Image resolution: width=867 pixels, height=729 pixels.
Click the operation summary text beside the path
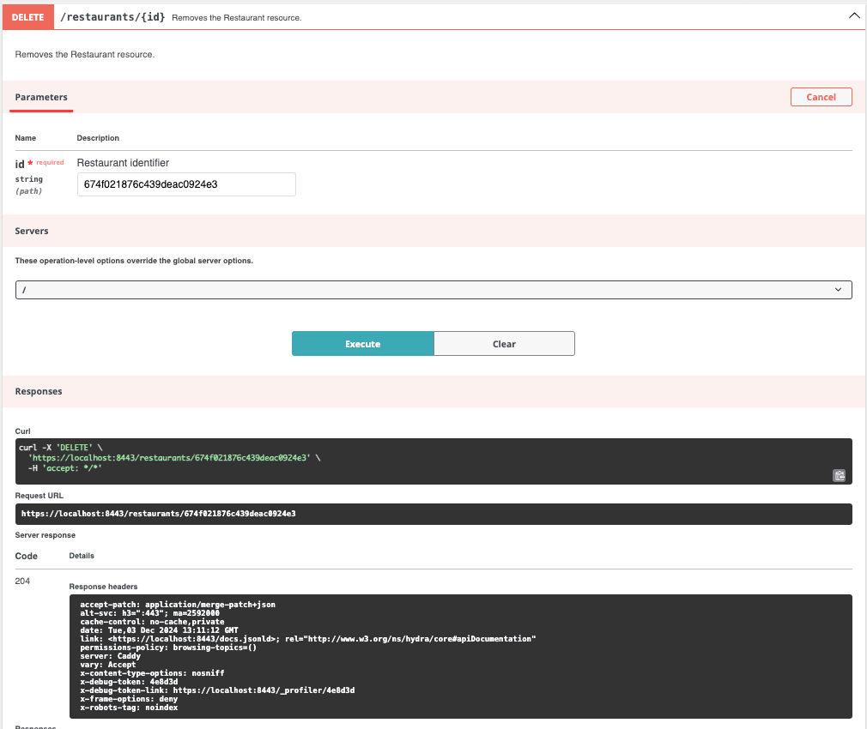coord(236,17)
